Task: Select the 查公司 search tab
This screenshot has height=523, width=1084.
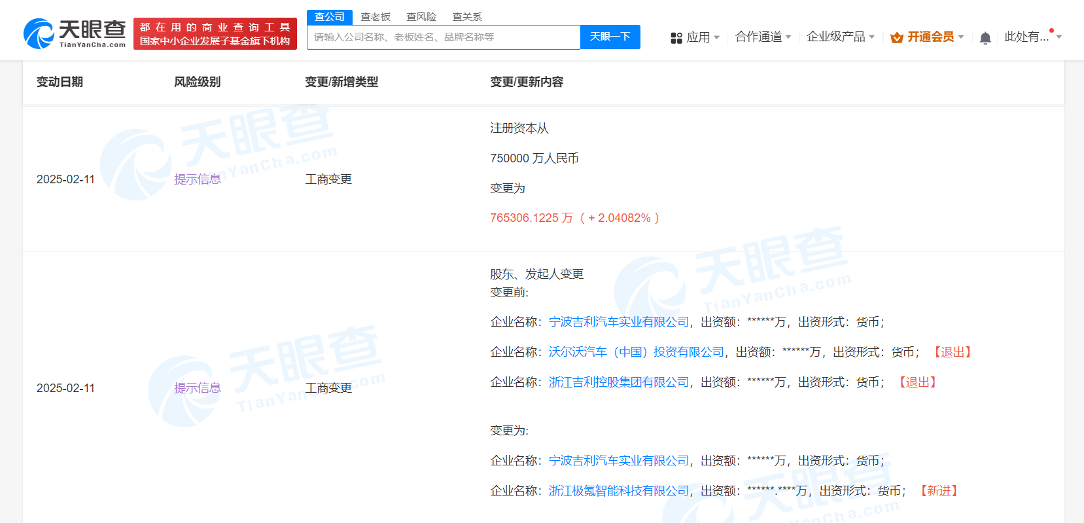Action: tap(330, 17)
